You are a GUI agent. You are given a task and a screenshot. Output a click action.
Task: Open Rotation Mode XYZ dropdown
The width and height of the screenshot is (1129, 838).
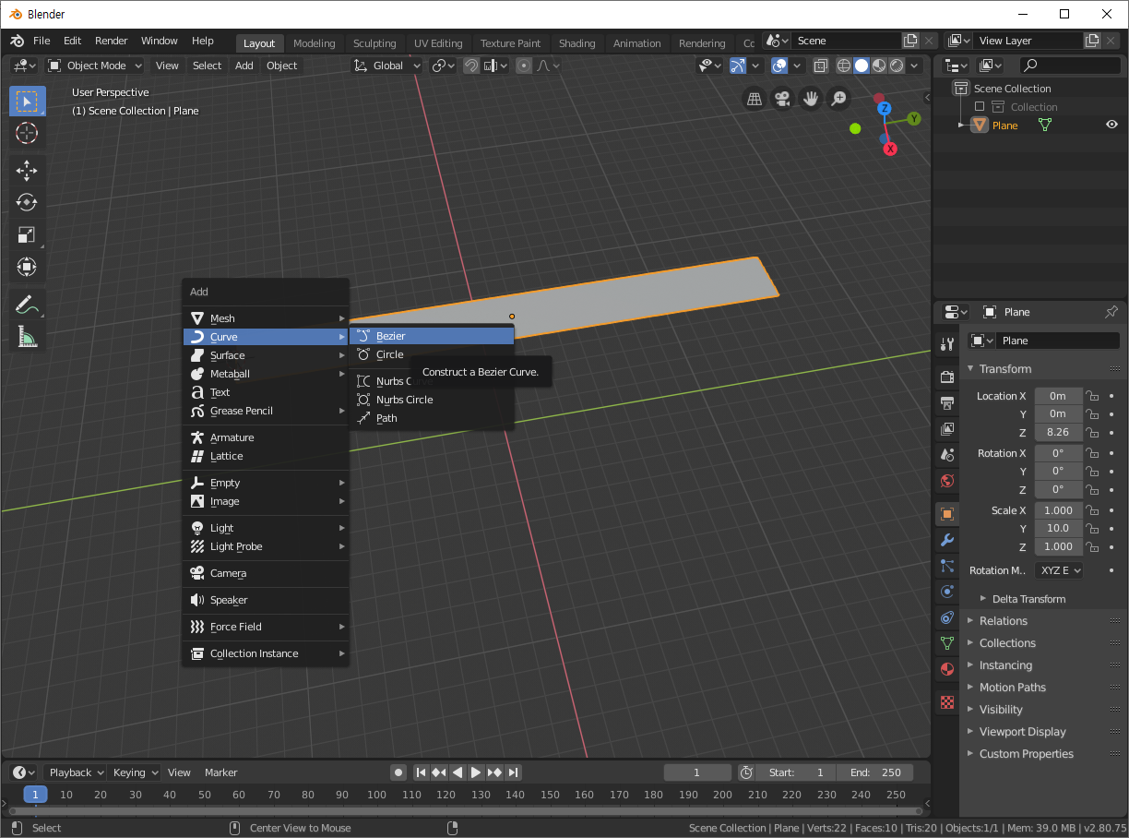coord(1059,570)
